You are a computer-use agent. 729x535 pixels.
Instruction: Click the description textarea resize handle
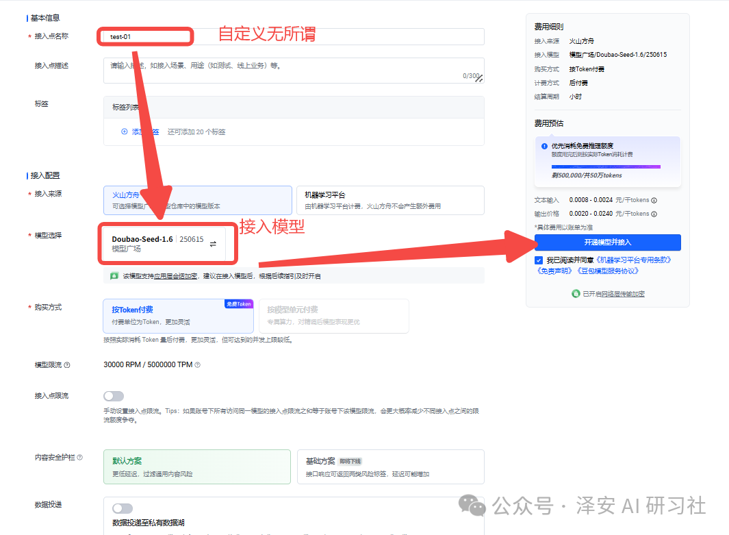coord(479,79)
